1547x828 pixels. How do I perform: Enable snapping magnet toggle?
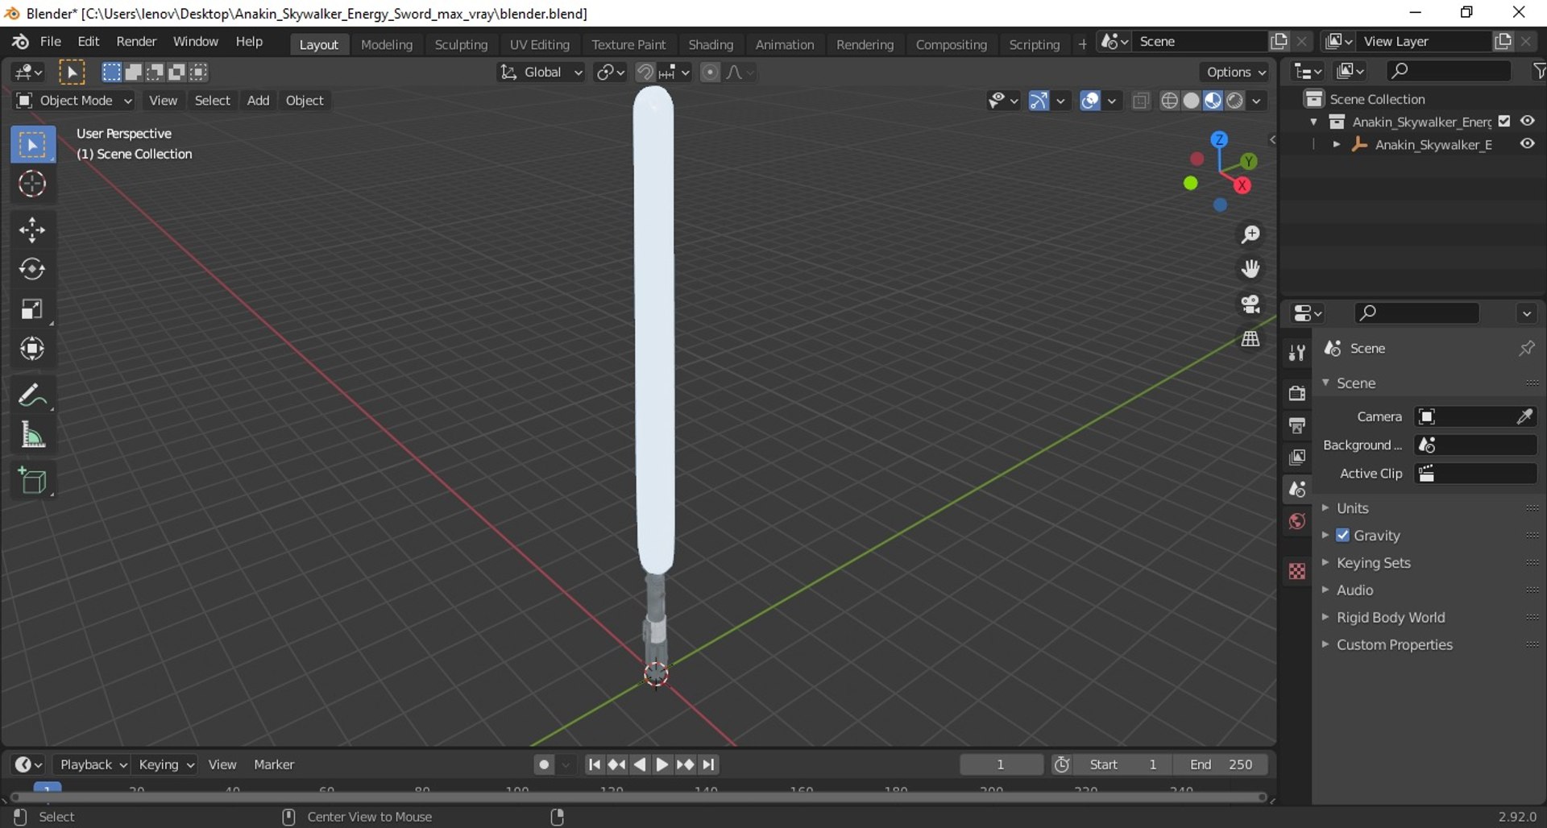click(x=645, y=72)
